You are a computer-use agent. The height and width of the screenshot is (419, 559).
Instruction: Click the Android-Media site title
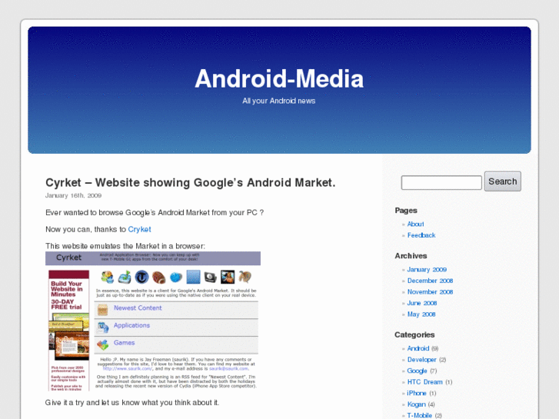click(279, 79)
